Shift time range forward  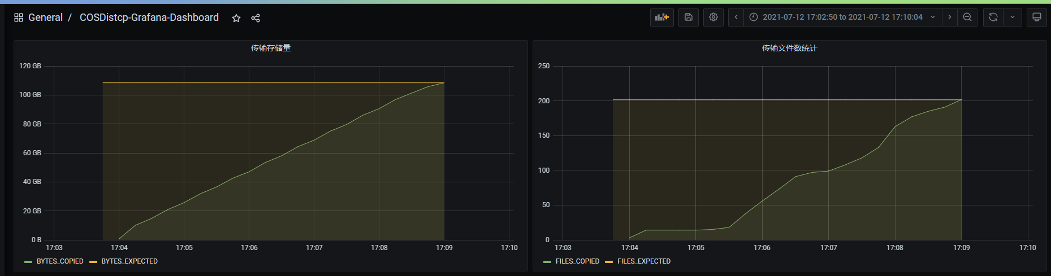tap(950, 17)
